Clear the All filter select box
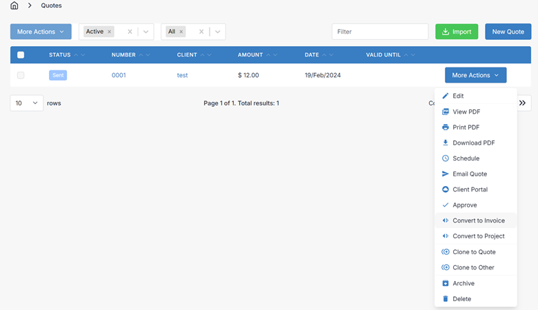The width and height of the screenshot is (538, 310). click(x=201, y=32)
